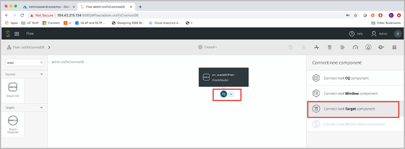Open the hamburger navigation menu
Image resolution: width=405 pixels, height=149 pixels.
17,33
